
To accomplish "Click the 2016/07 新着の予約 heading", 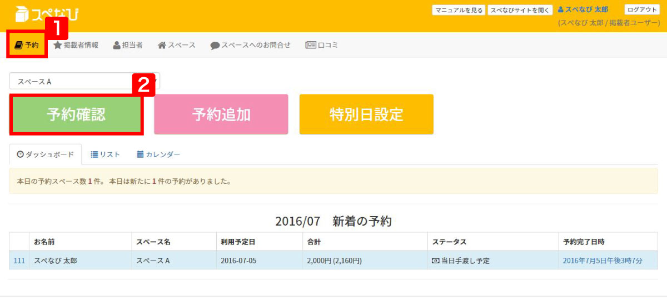I will coord(333,221).
